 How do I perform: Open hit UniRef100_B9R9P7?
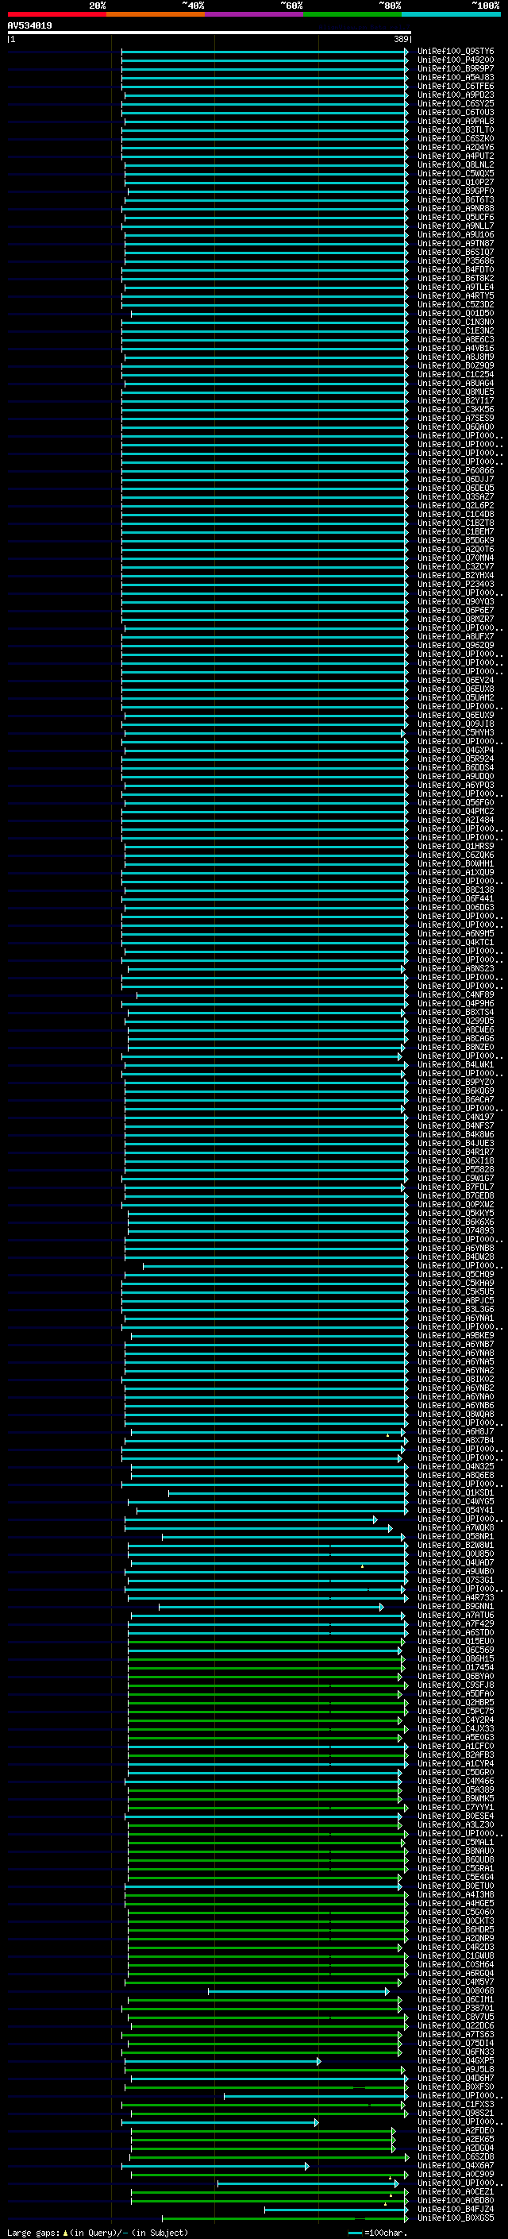(456, 68)
